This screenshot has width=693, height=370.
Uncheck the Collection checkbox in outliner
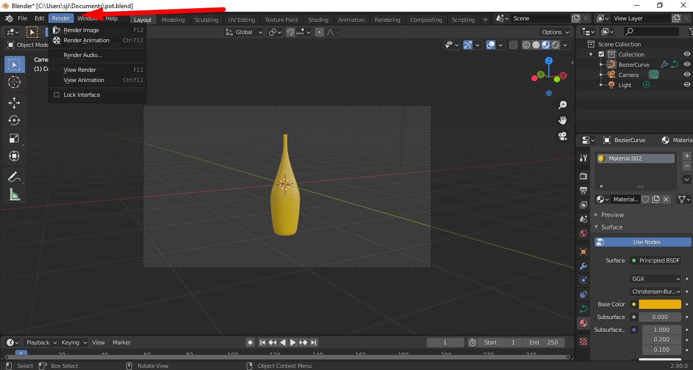point(601,54)
